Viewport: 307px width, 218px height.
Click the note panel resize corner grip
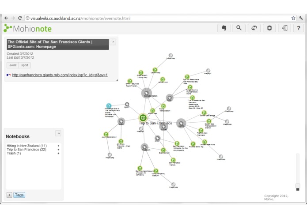pos(117,80)
